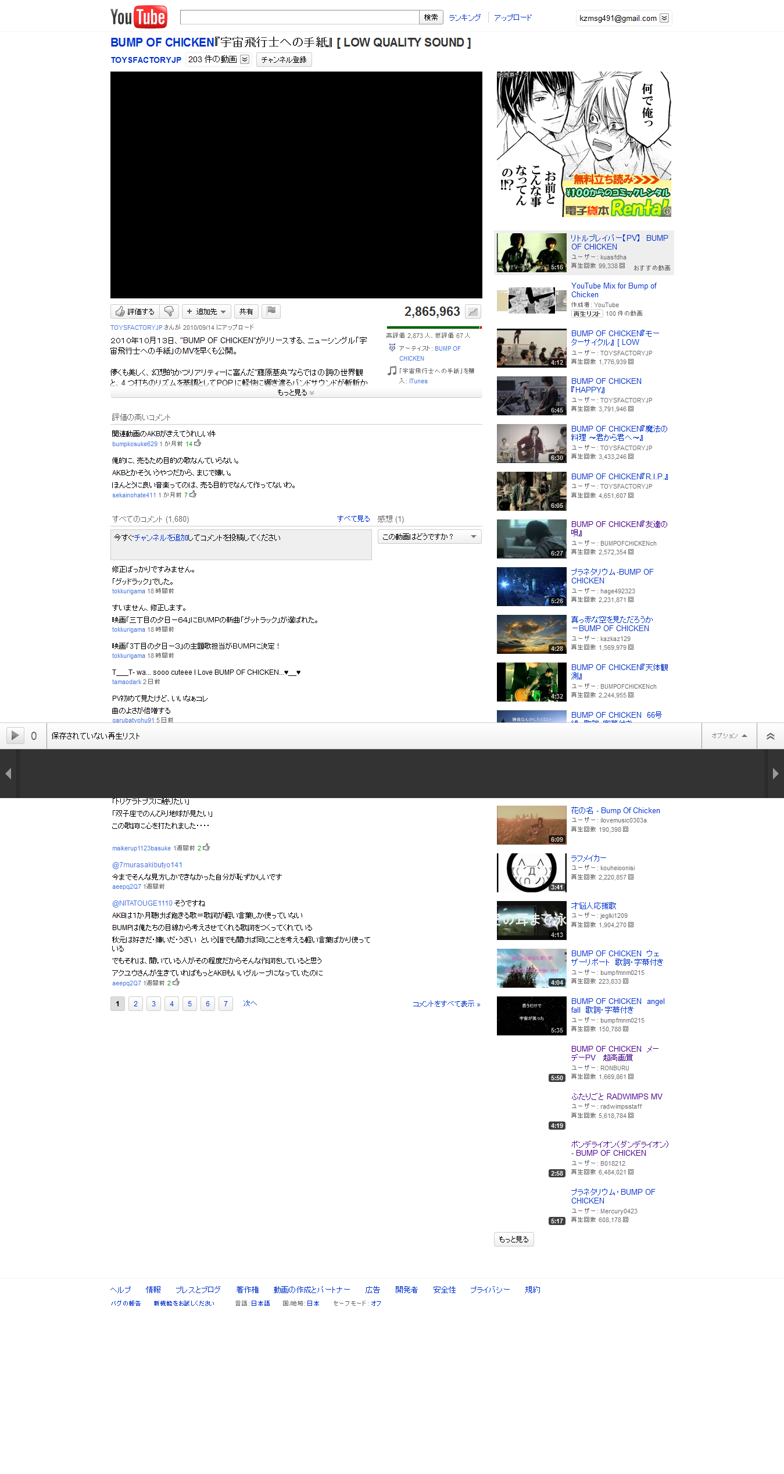
Task: Open the TOYSFACTORYJP channel link under the title
Action: pos(146,60)
